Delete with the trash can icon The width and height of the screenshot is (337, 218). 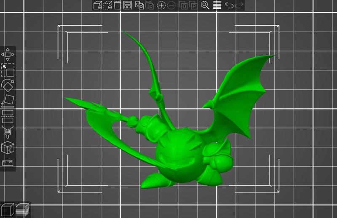[x=118, y=5]
